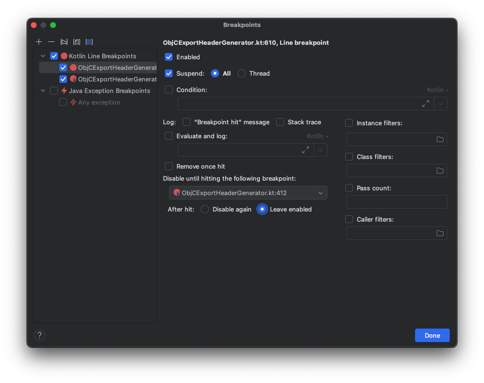This screenshot has width=484, height=383.
Task: Collapse the Kotlin Line Breakpoints group
Action: (42, 56)
